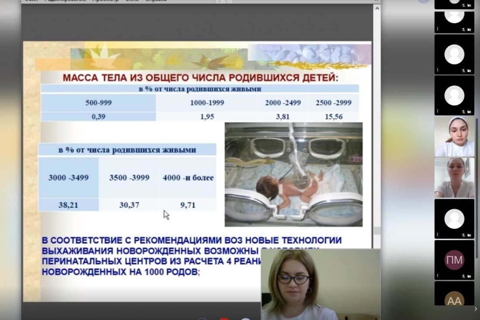The image size is (480, 320).
Task: Click the '9,71' value cell
Action: [x=188, y=204]
